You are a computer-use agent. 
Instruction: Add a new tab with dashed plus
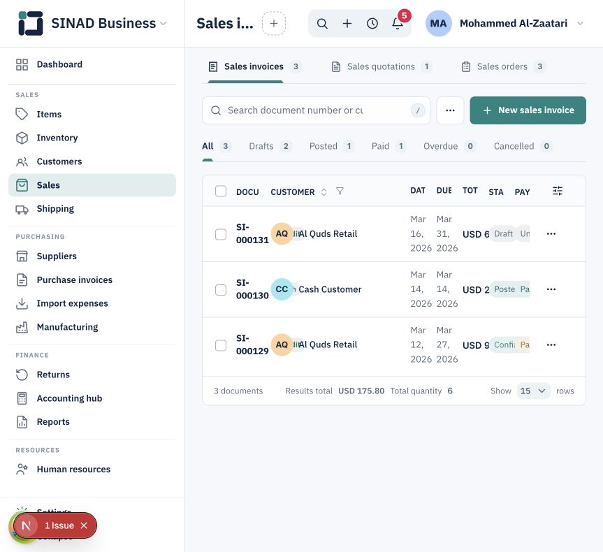(x=274, y=24)
